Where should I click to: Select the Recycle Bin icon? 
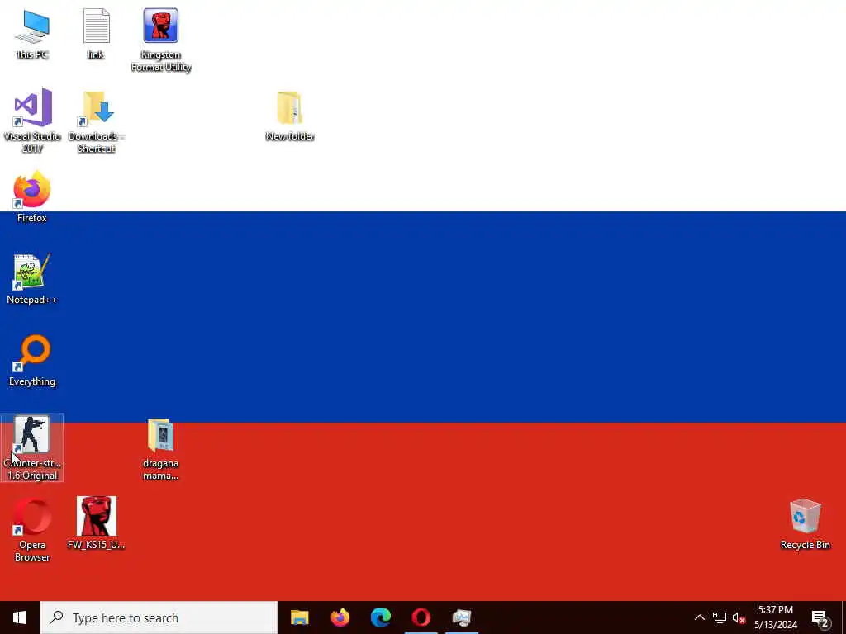pyautogui.click(x=805, y=524)
